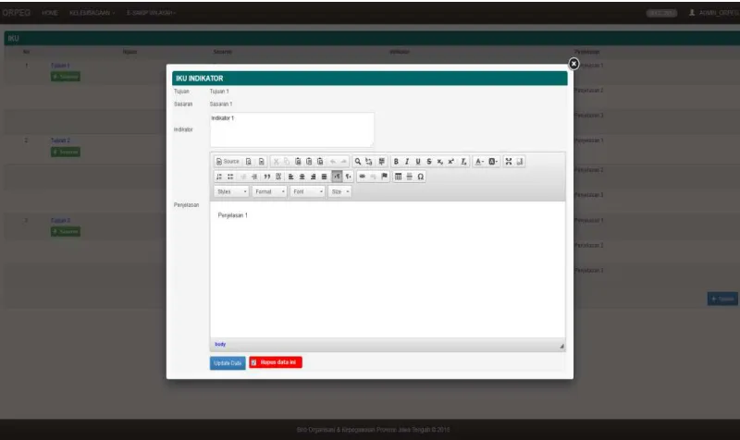
Task: Toggle Strikethrough formatting
Action: (429, 161)
